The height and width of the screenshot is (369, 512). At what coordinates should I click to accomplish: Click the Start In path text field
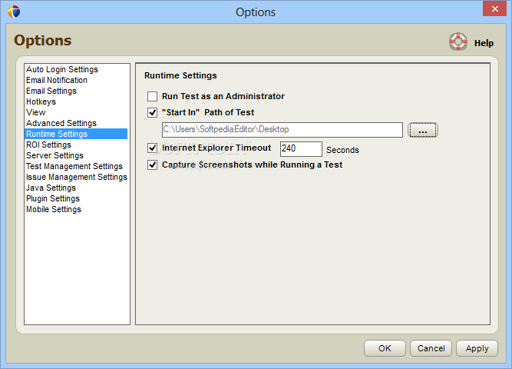tap(282, 130)
